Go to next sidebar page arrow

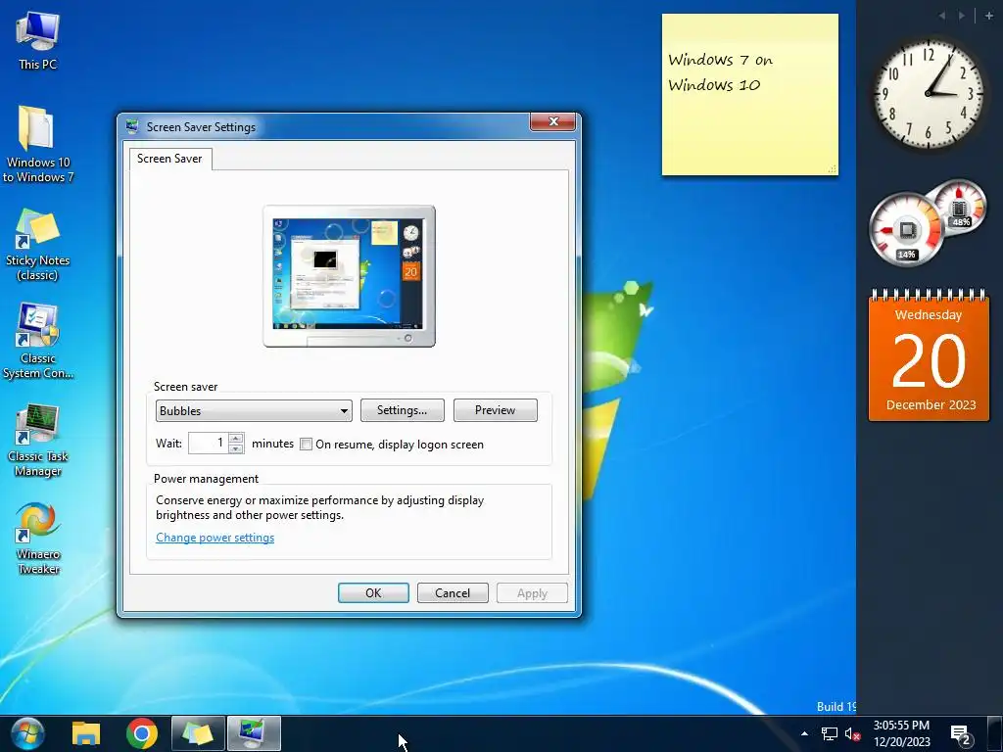coord(962,16)
